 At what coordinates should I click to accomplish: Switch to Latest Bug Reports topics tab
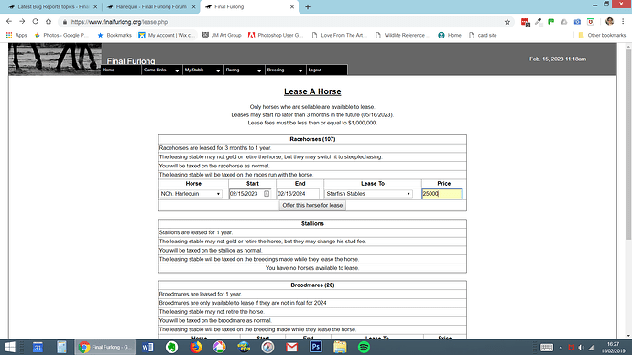[x=52, y=6]
